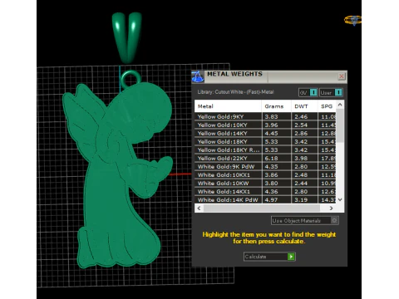Click scroll up arrow in metal list
Viewport: 399px width, 299px height.
point(340,105)
